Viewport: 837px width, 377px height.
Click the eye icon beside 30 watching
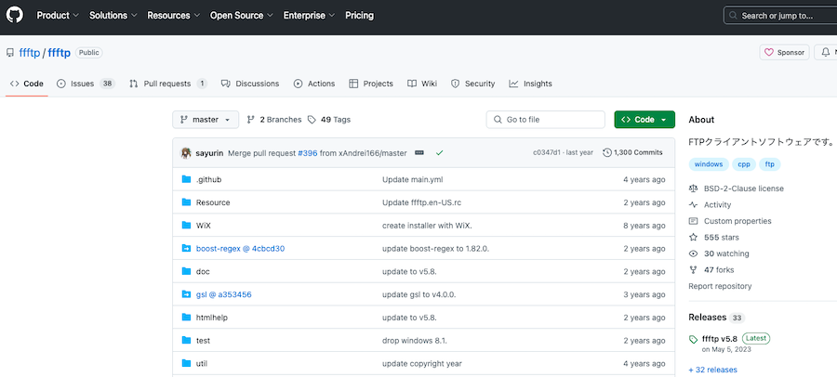(x=694, y=253)
